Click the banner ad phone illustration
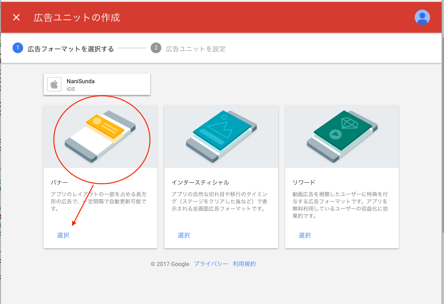This screenshot has width=444, height=304. [100, 137]
